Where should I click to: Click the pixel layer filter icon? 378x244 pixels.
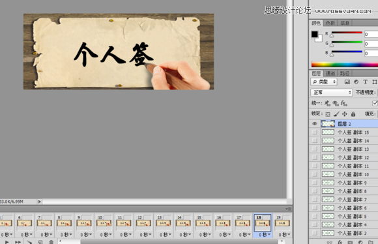point(347,82)
